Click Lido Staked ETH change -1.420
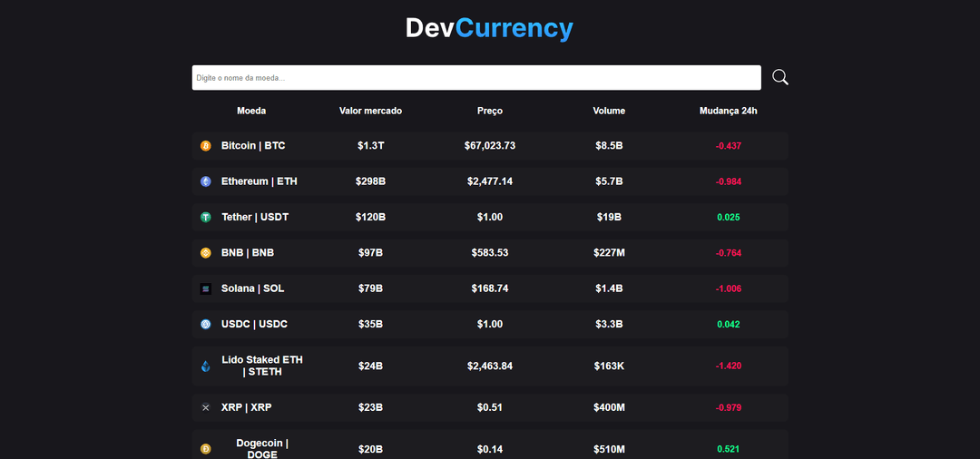The image size is (980, 459). [729, 366]
